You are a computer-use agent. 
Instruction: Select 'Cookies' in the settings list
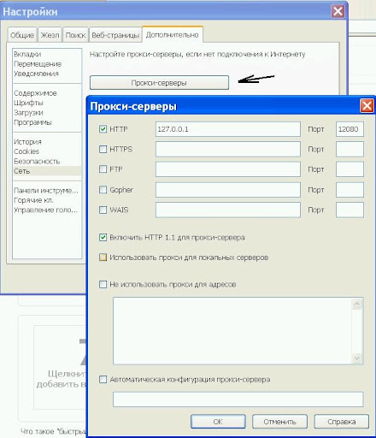pyautogui.click(x=26, y=151)
